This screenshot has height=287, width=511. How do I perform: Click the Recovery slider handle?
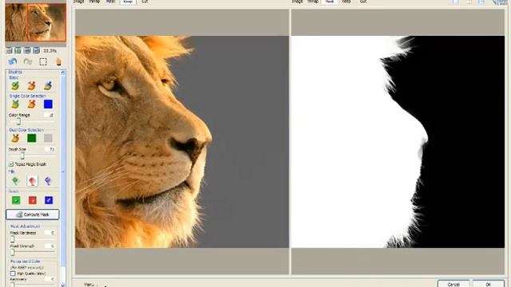click(x=13, y=285)
